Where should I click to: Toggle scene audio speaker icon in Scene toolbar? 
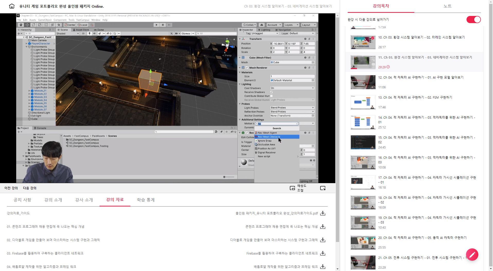click(x=94, y=33)
